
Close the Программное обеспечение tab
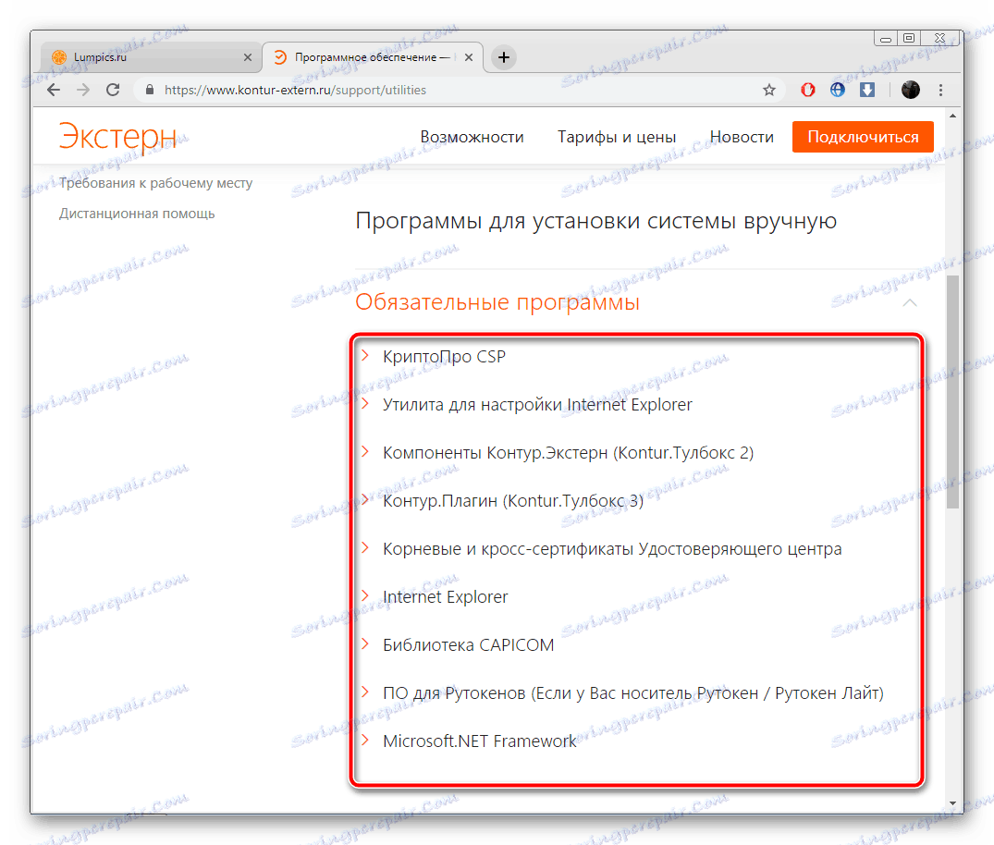coord(469,57)
